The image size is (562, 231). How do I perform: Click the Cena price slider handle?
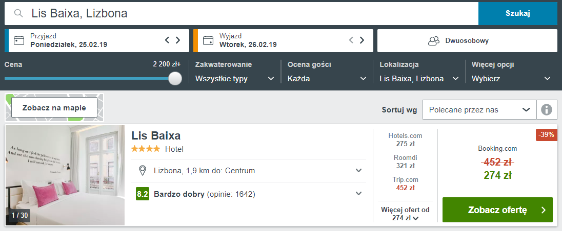tap(175, 78)
